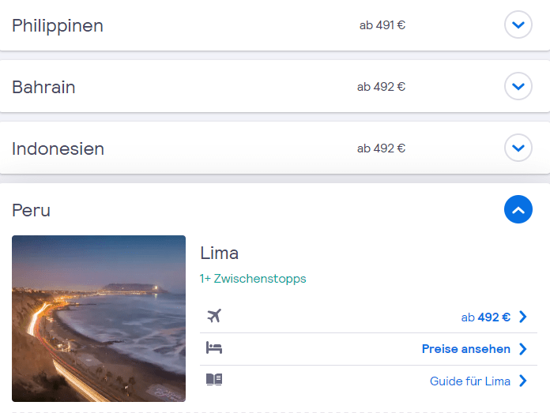Click the open book guide icon
This screenshot has height=413, width=550.
point(213,380)
